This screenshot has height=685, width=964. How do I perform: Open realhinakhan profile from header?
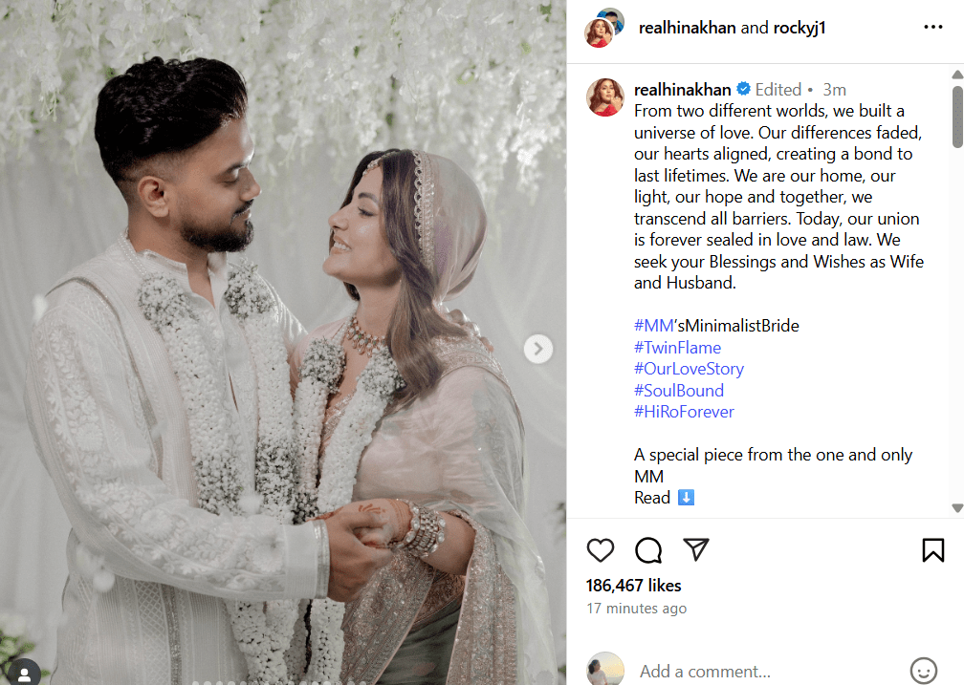coord(687,28)
